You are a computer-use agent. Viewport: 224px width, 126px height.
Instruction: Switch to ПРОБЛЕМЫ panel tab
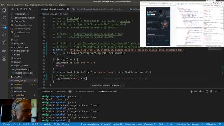pyautogui.click(x=61, y=91)
